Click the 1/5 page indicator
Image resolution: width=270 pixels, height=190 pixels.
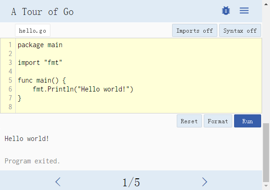(x=131, y=183)
